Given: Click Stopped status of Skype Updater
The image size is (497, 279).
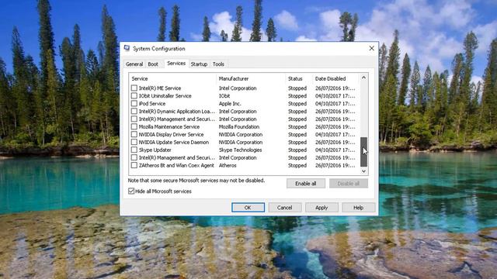Looking at the screenshot, I should (x=297, y=150).
